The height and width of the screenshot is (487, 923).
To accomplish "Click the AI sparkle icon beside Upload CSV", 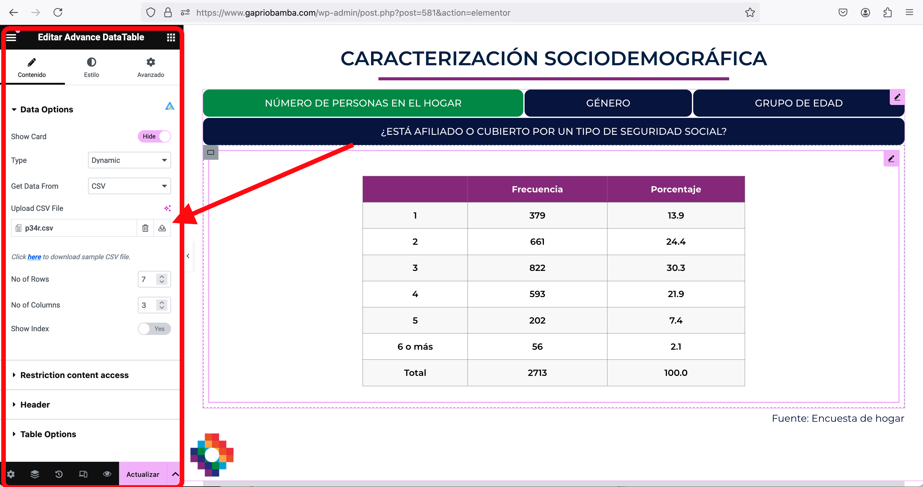I will click(x=167, y=208).
